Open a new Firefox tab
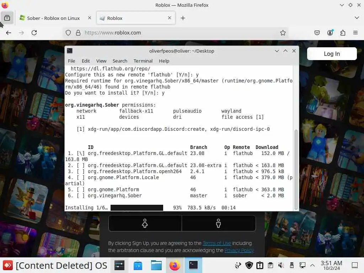Viewport: 364px width, 273px height. 183,18
